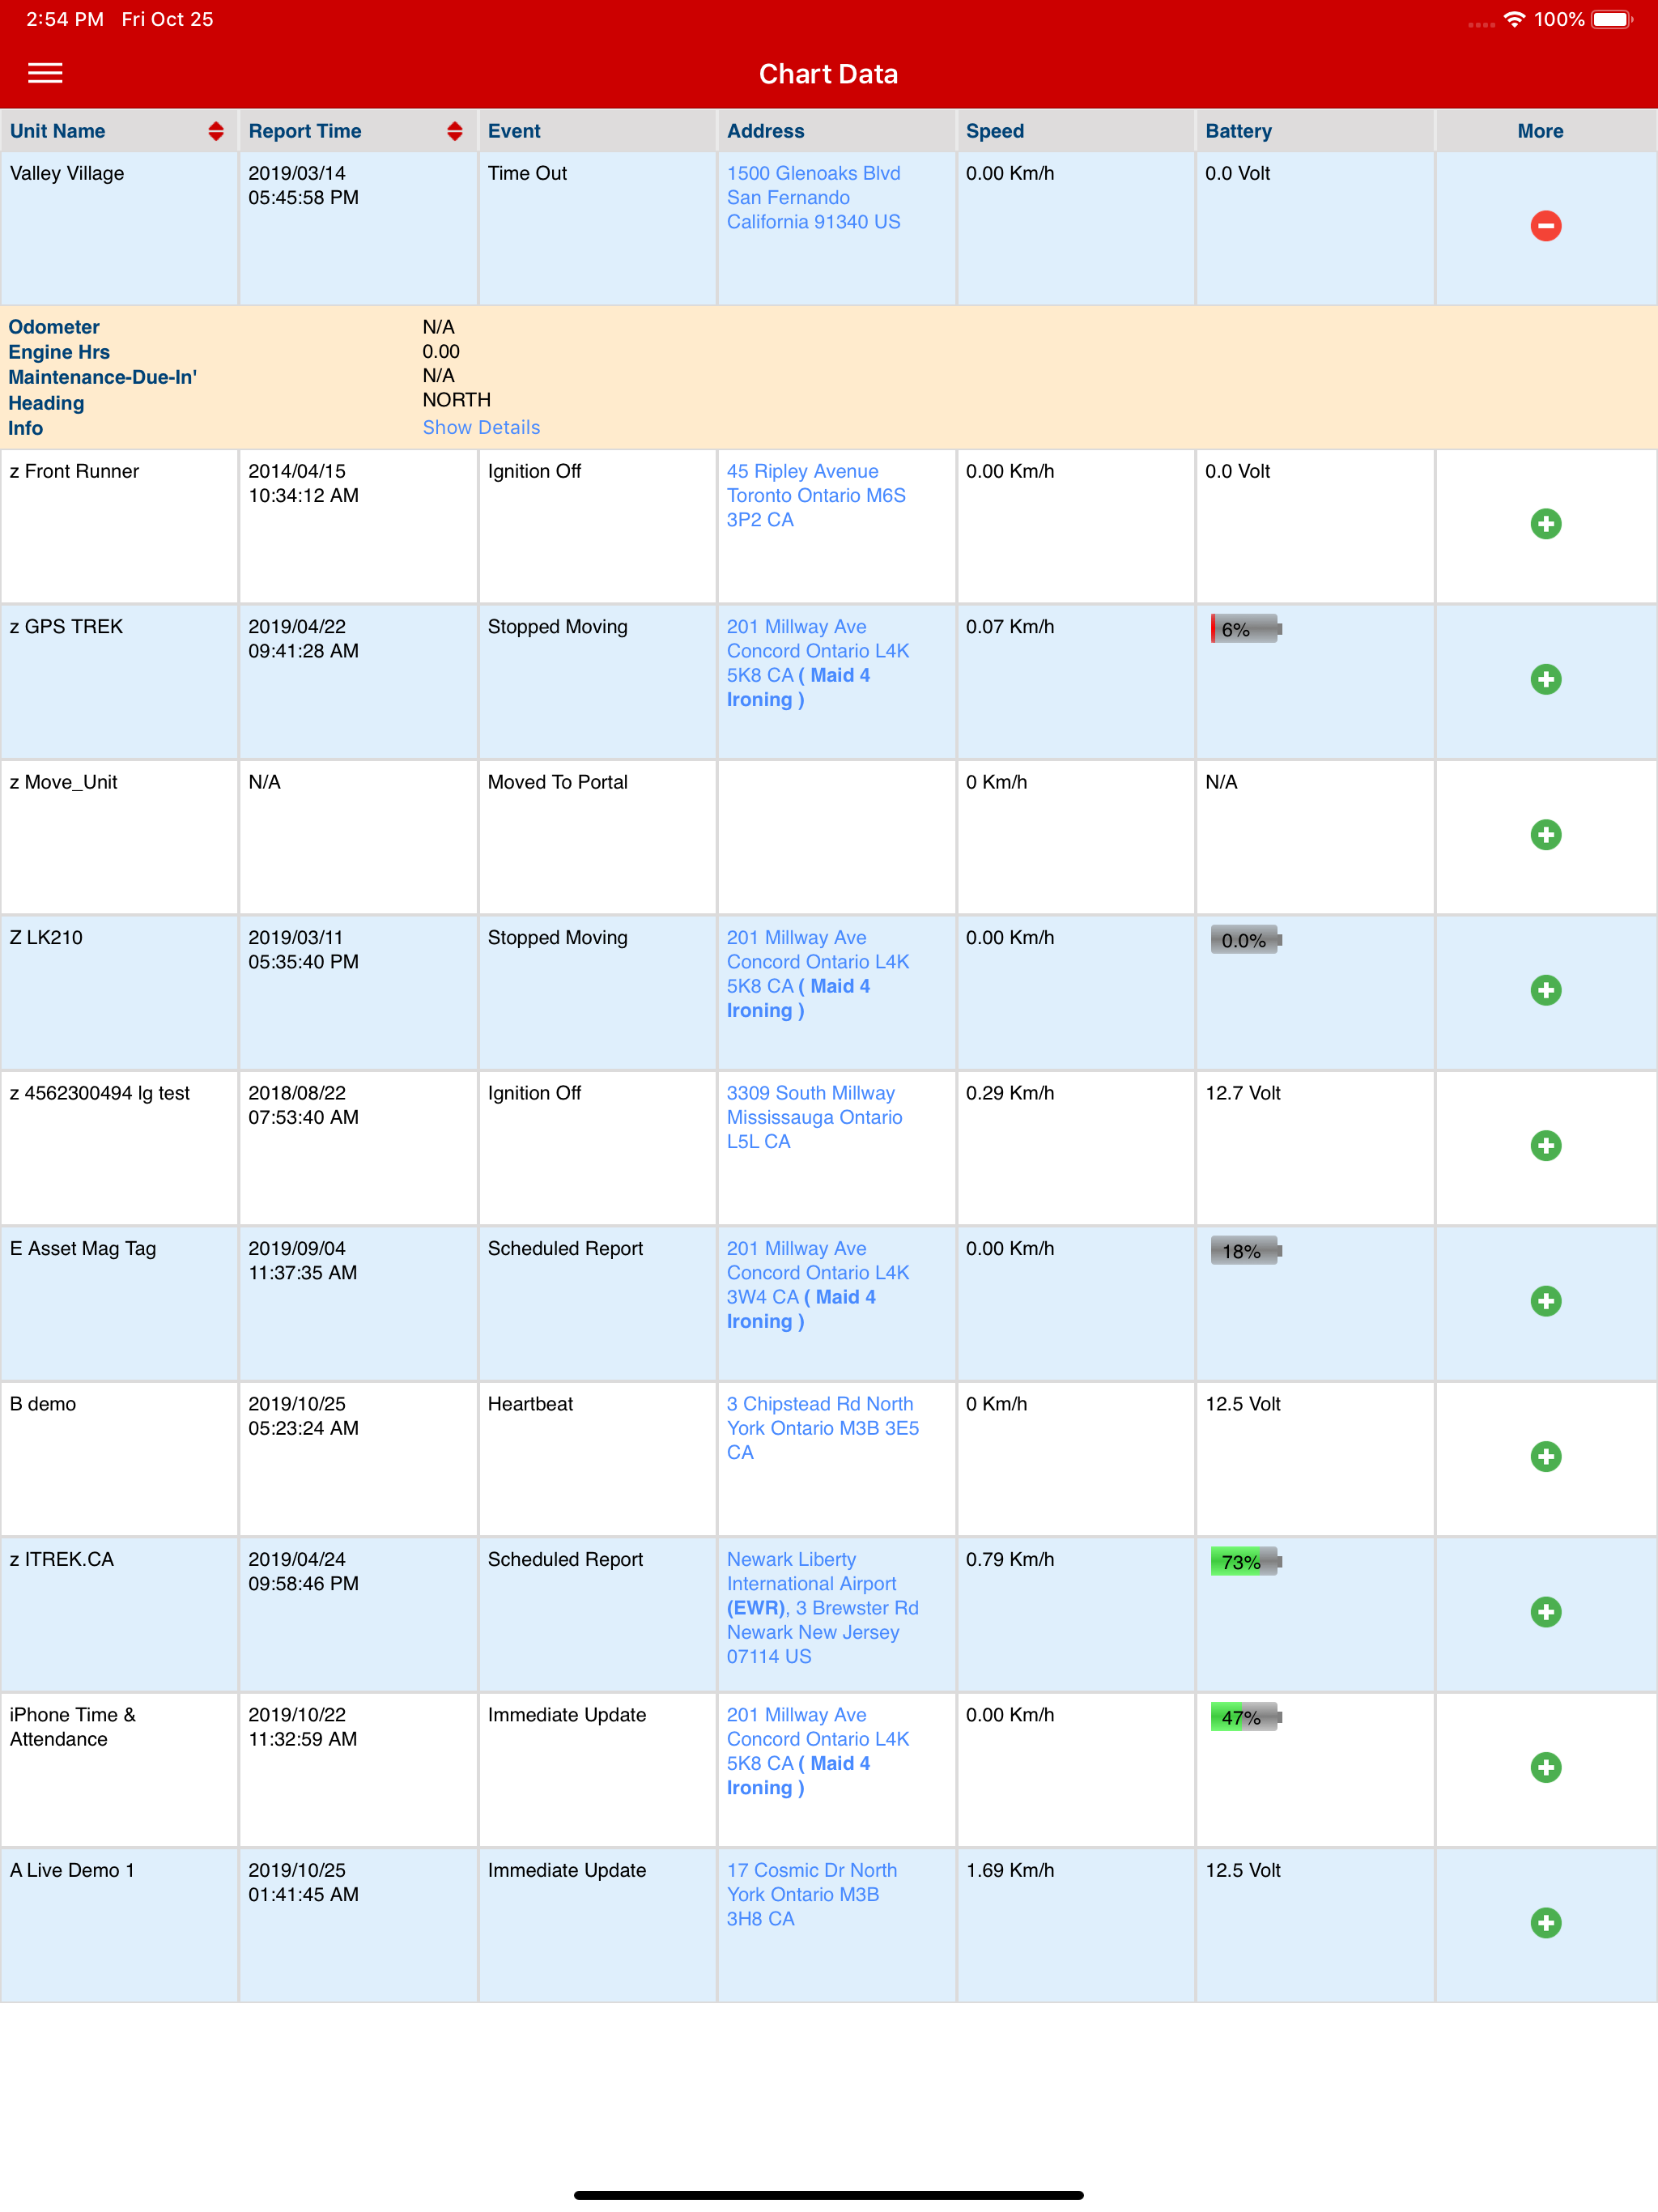Select the z ITREK.CA unit name
This screenshot has height=2212, width=1658.
pyautogui.click(x=62, y=1560)
